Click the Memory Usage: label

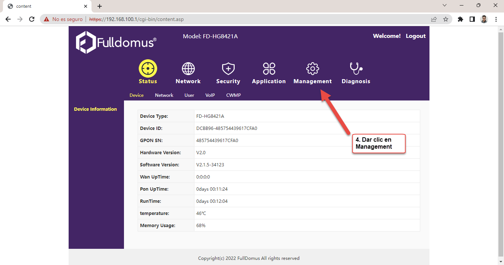[158, 225]
